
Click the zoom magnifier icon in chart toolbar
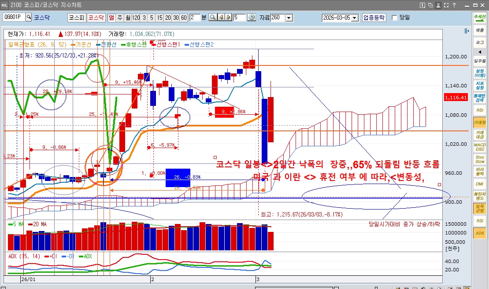pyautogui.click(x=213, y=18)
